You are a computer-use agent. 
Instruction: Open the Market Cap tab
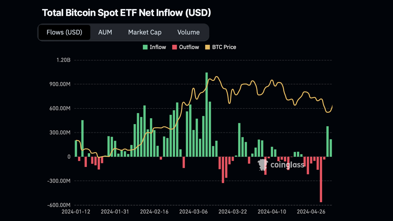[x=145, y=32]
